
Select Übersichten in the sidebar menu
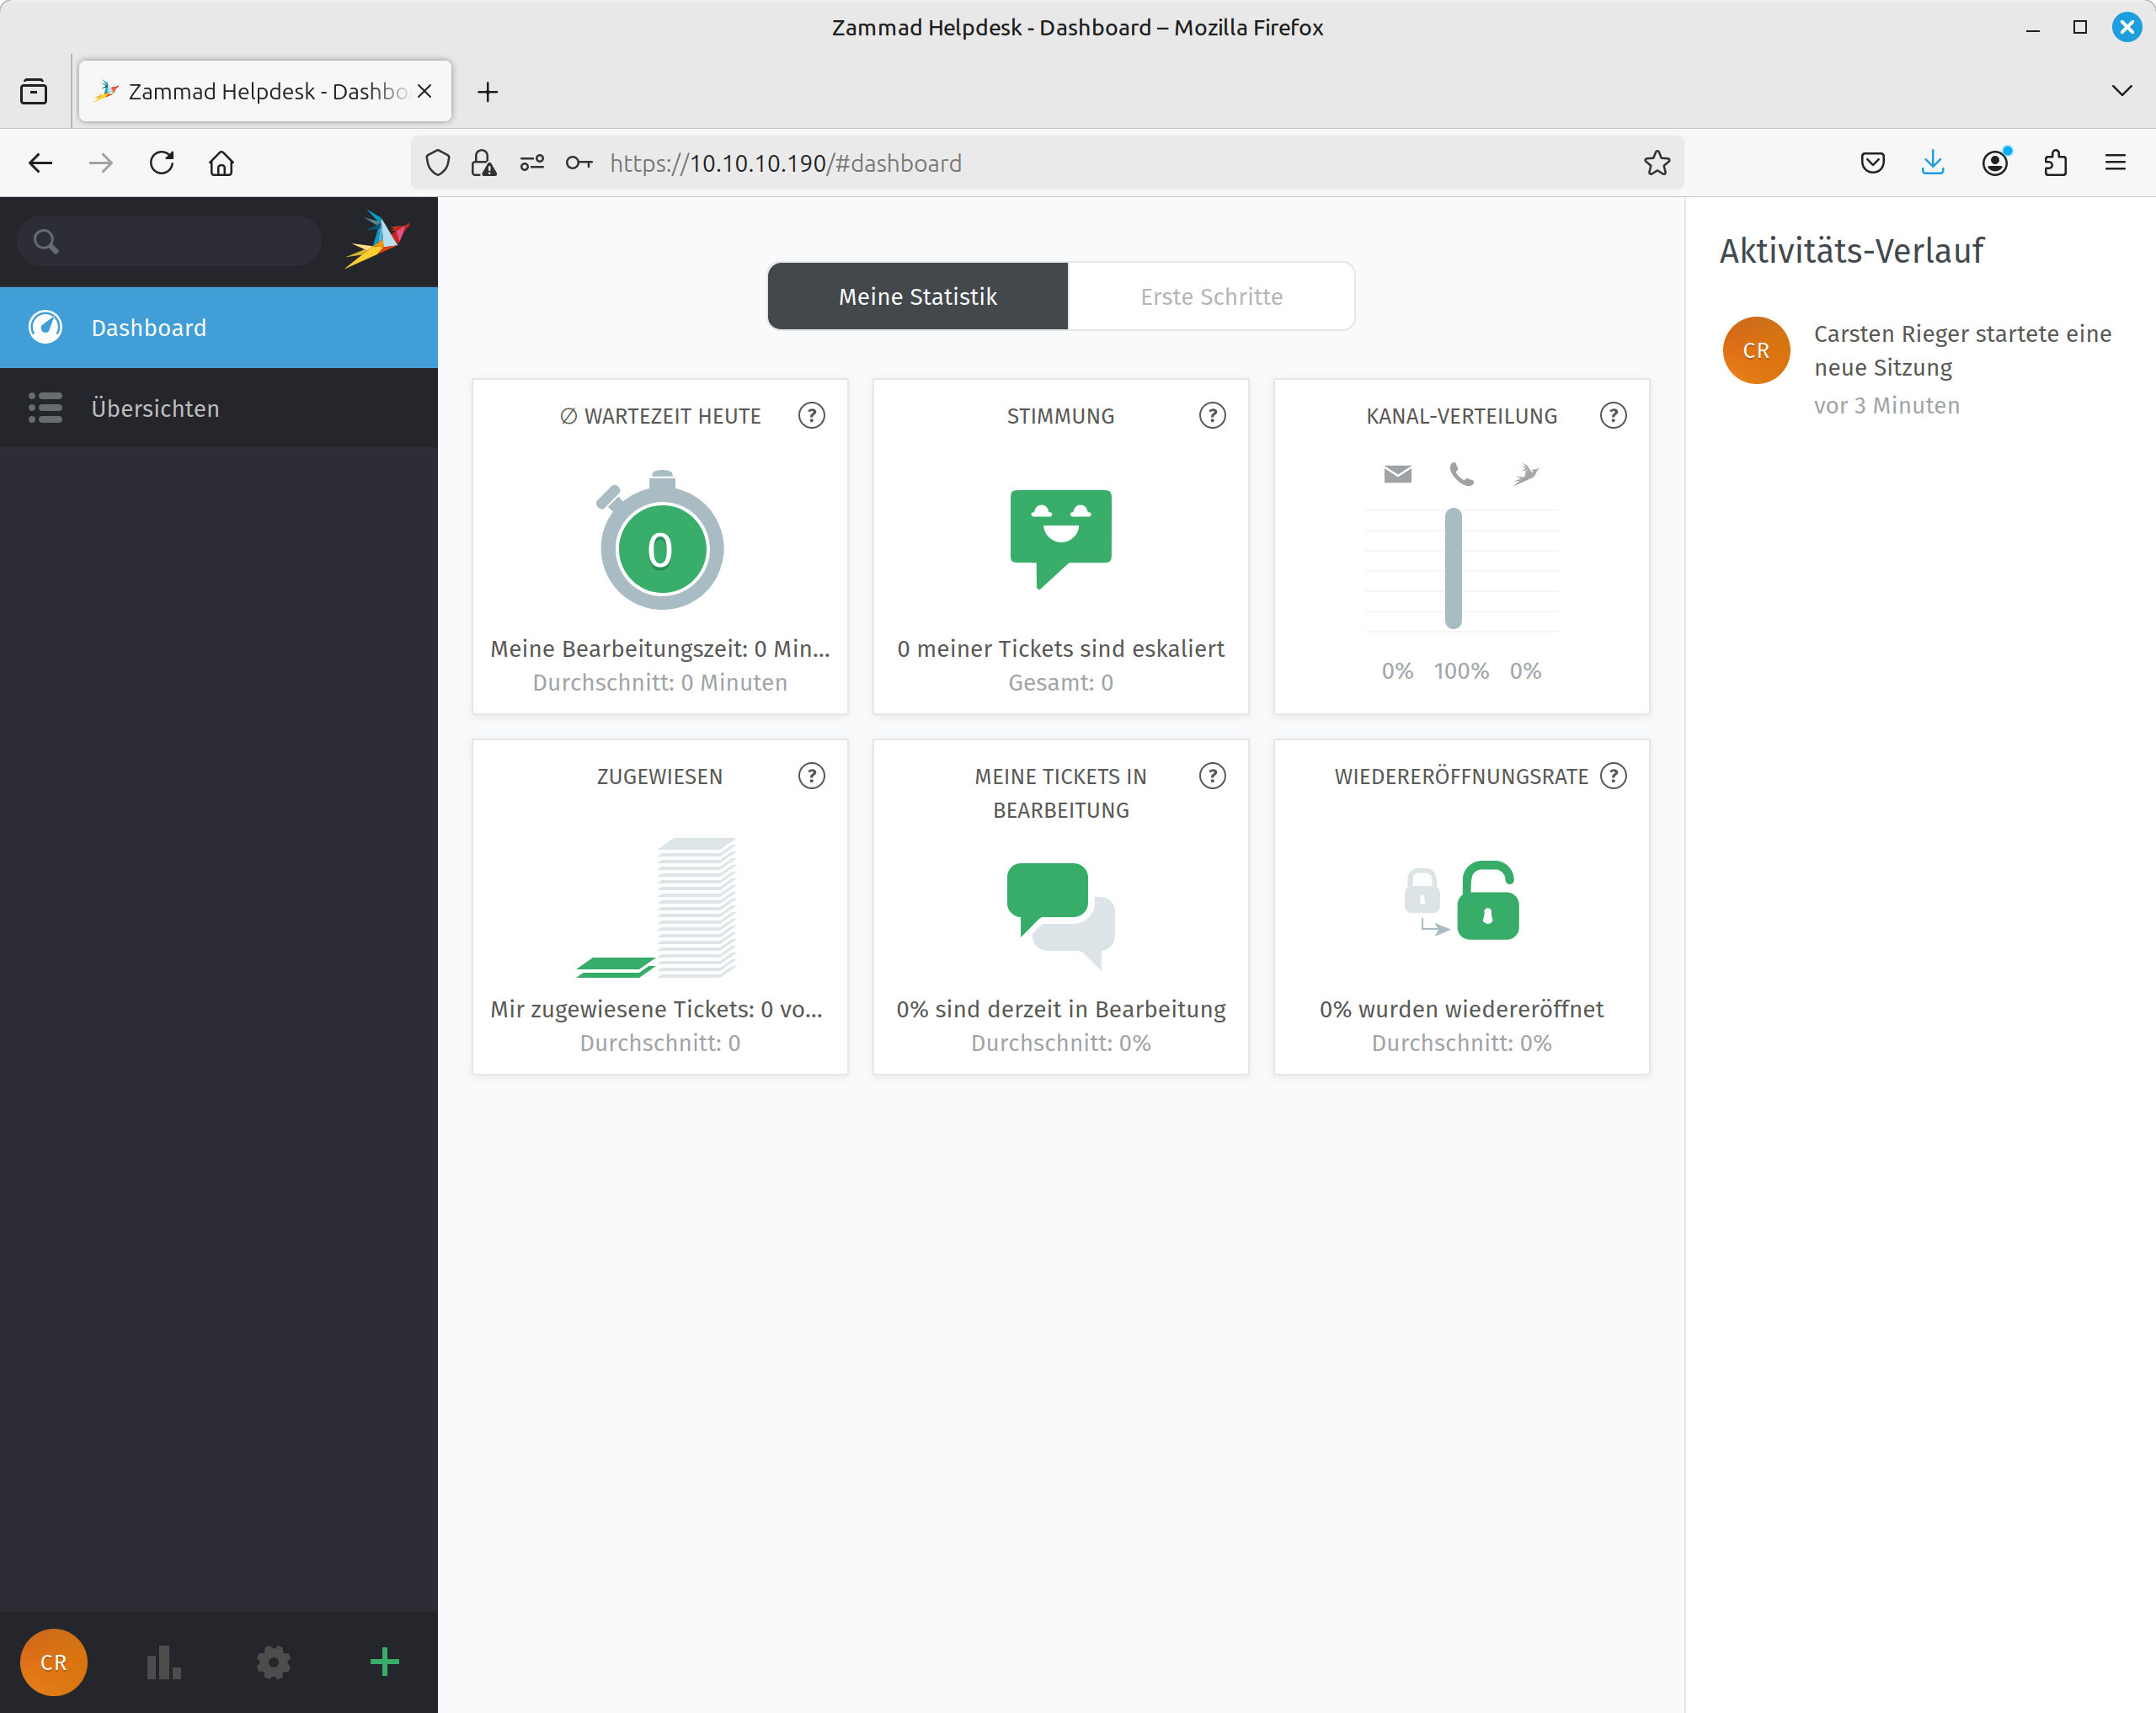click(219, 408)
